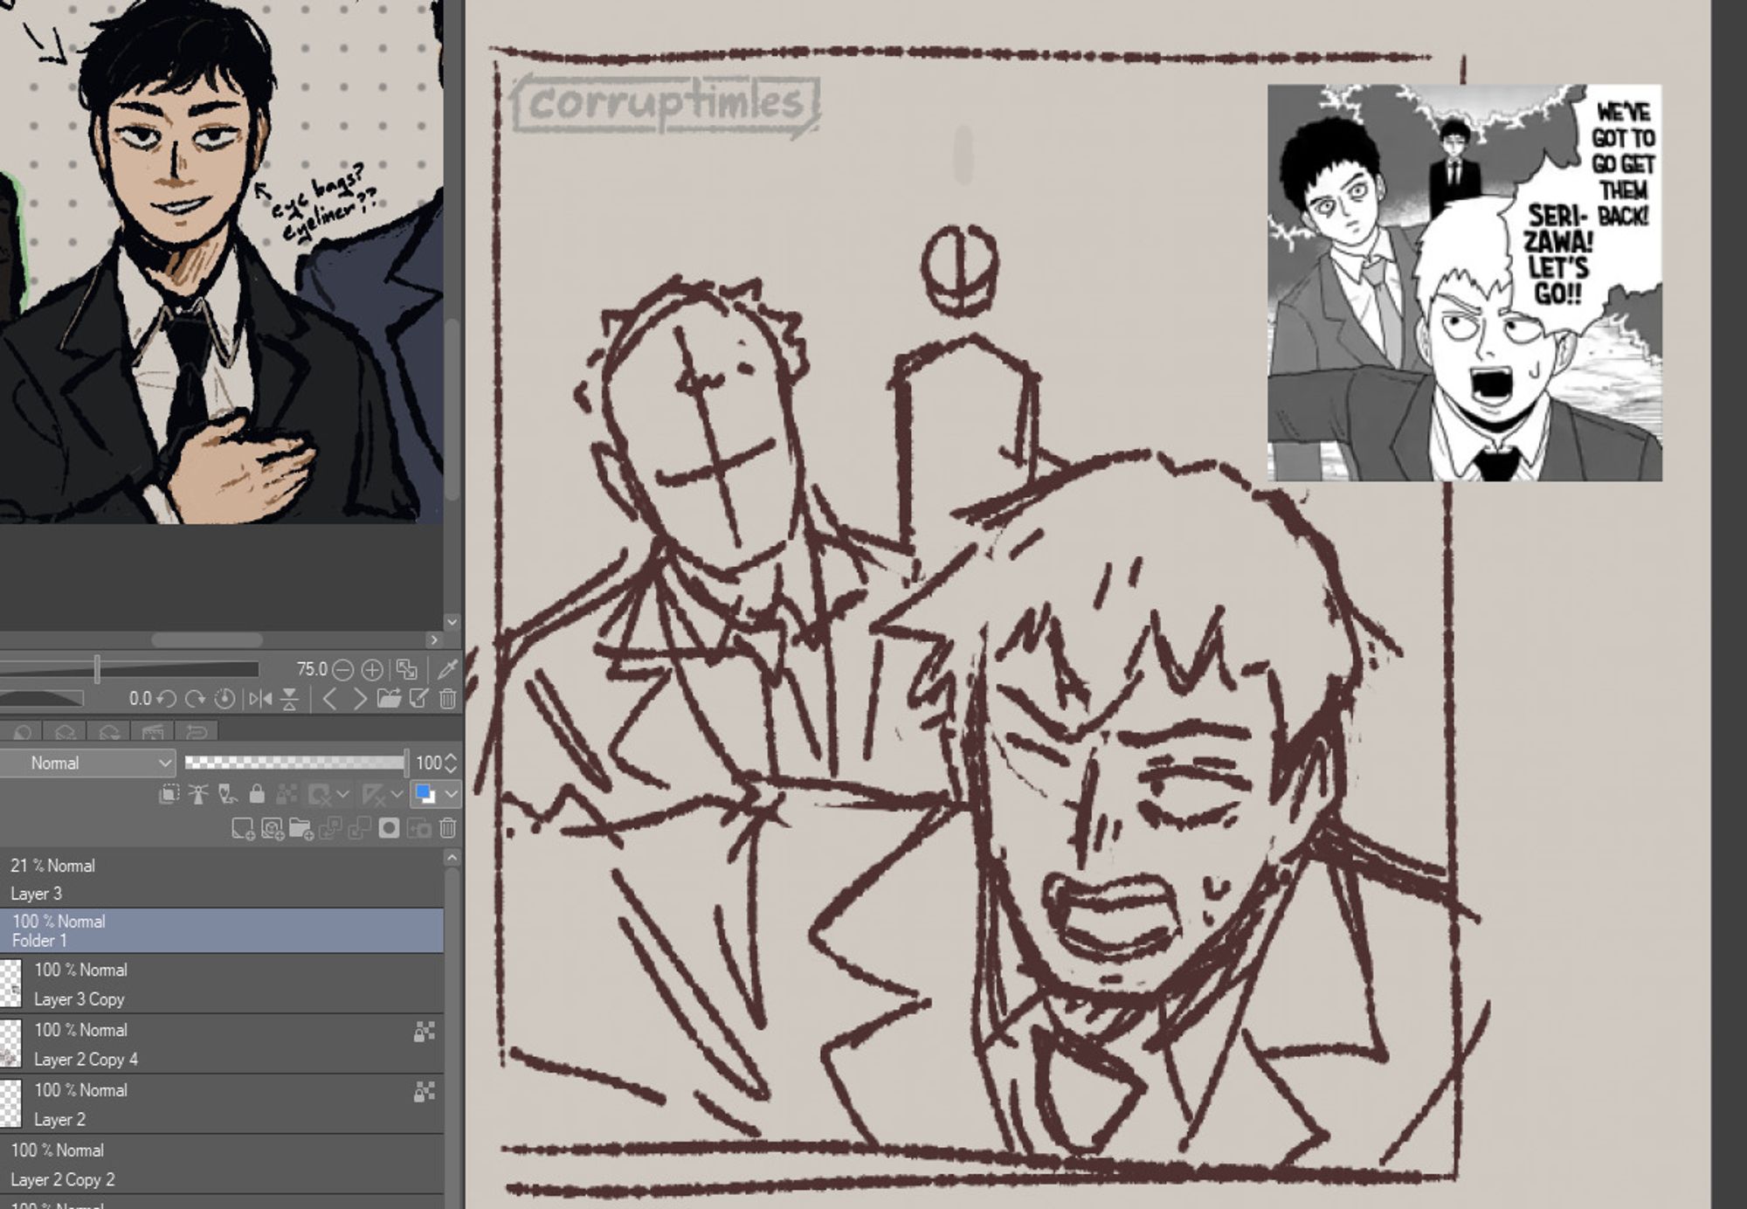
Task: Select the Folder 1 layer row
Action: pyautogui.click(x=222, y=930)
